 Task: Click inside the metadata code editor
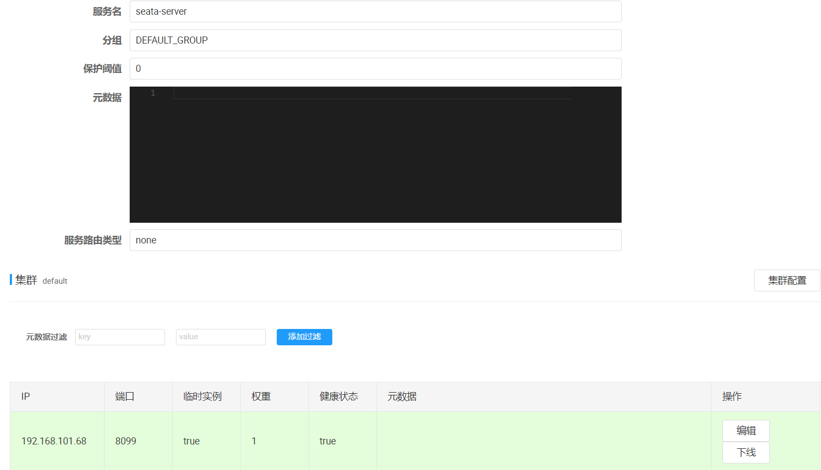click(375, 155)
